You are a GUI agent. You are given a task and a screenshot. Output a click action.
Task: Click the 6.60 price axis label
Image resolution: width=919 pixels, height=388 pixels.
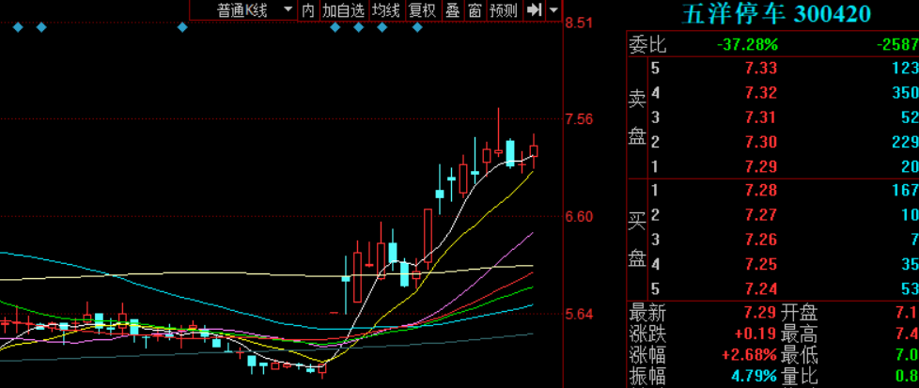[579, 217]
